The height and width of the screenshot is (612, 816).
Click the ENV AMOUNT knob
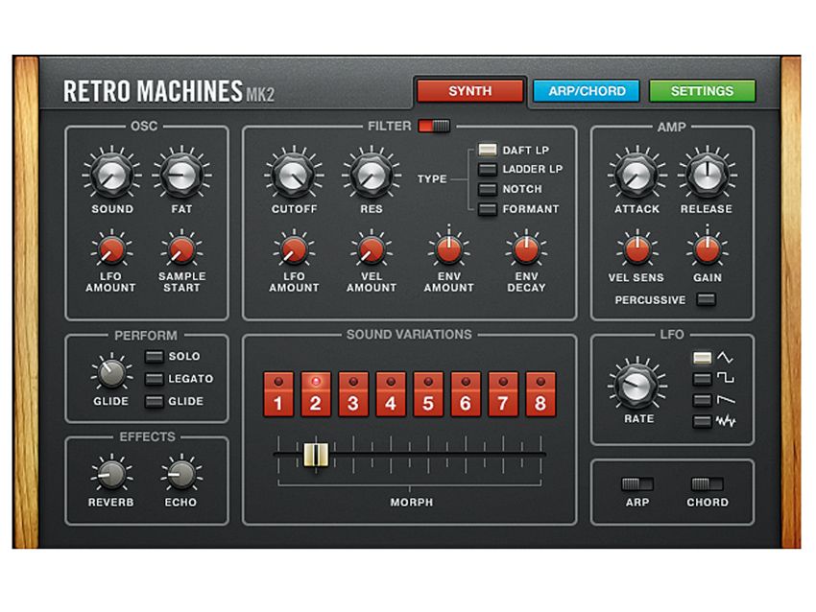point(448,250)
